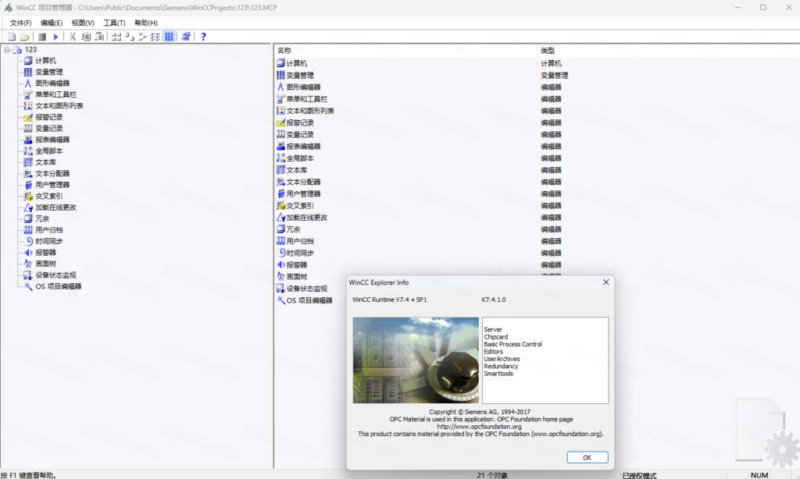The image size is (800, 479).
Task: Activate runtime with the blue play icon
Action: [55, 37]
